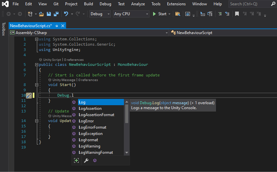This screenshot has height=172, width=277.
Task: Open the Find in Files icon
Action: click(x=178, y=14)
